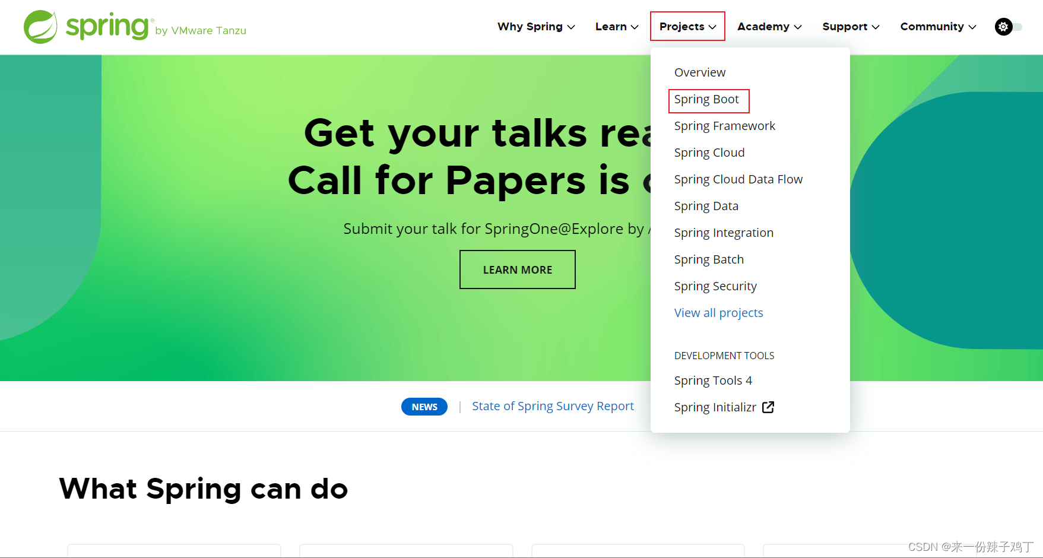
Task: Toggle the dark mode theme switch
Action: click(1008, 27)
